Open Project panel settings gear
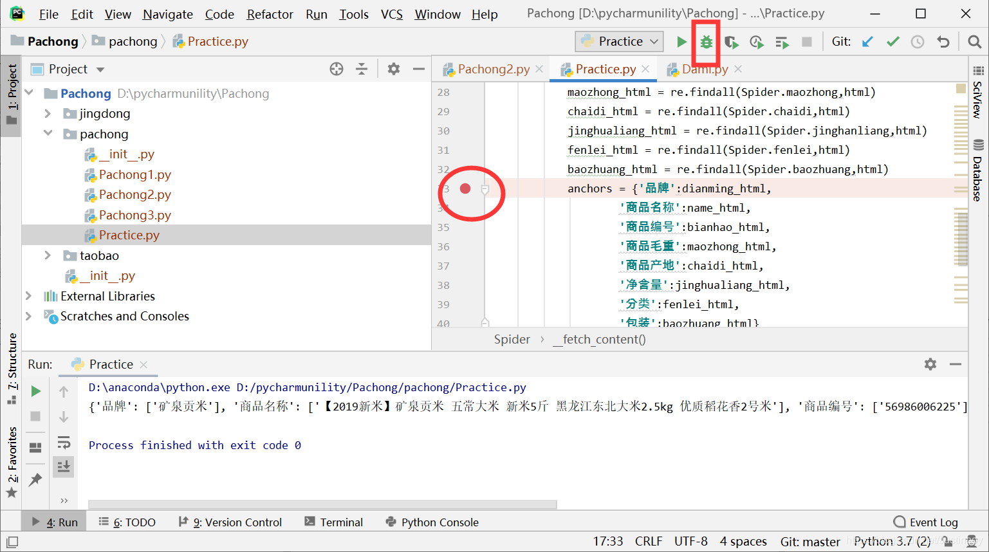 [x=394, y=69]
